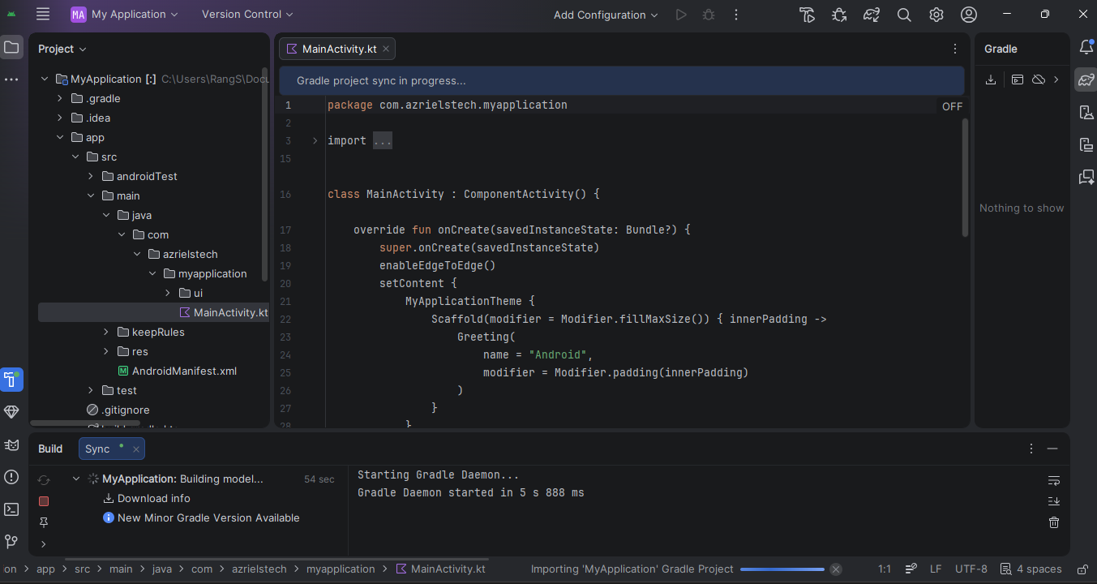This screenshot has height=584, width=1097.
Task: Pin the Build tab with pin icon
Action: (44, 522)
